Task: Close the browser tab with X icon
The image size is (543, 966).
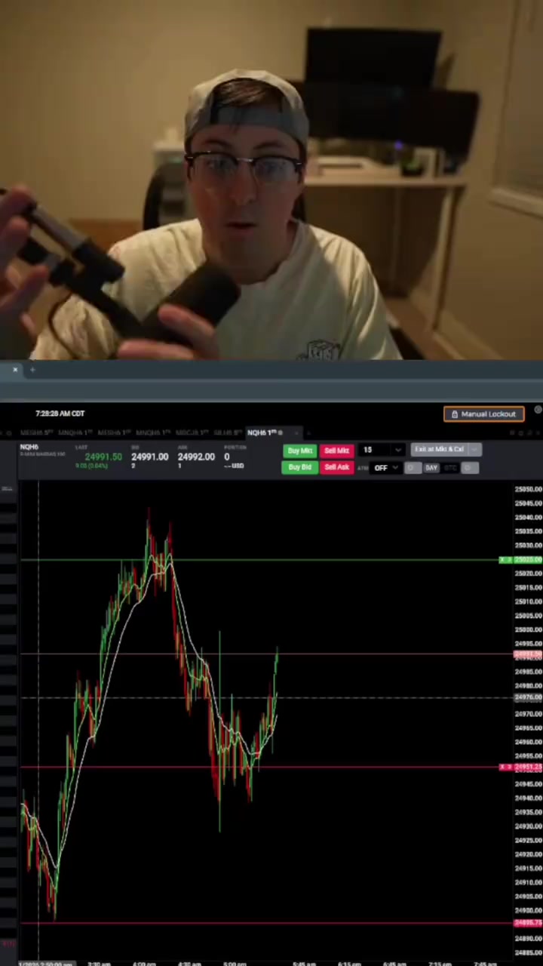Action: (15, 370)
